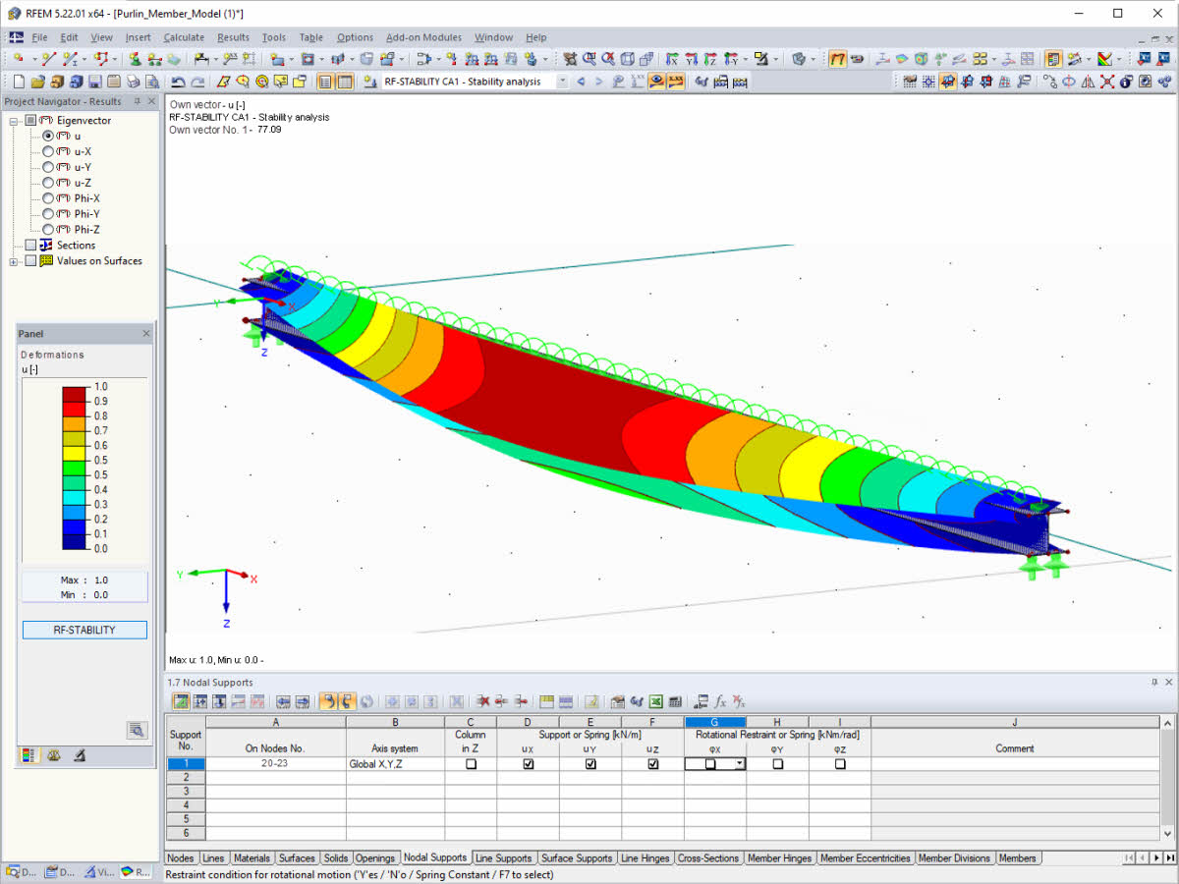Switch to the Line Supports tab
Screen dimensions: 1179x884
[x=503, y=857]
